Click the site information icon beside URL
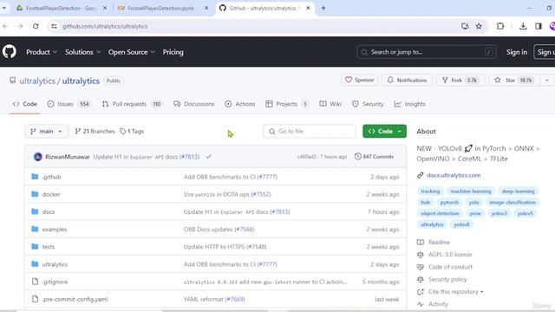This screenshot has height=312, width=555. (54, 26)
